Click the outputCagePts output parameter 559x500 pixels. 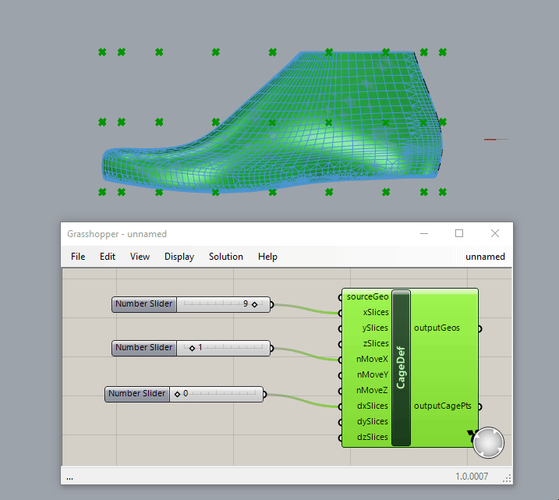(442, 406)
